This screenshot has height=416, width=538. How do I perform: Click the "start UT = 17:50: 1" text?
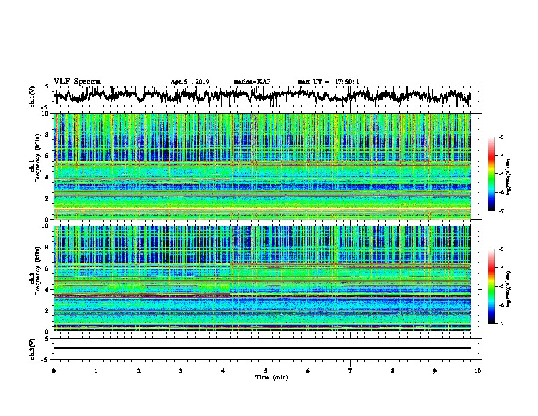328,82
